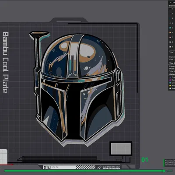Click the green plate number 01
This screenshot has height=175, width=175.
(x=145, y=160)
